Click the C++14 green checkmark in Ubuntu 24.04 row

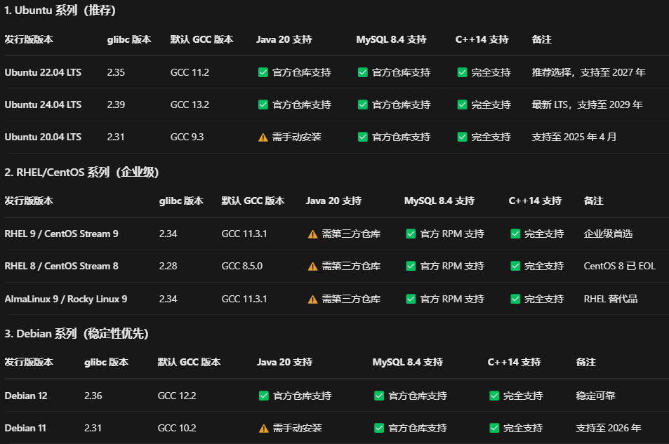click(x=462, y=105)
